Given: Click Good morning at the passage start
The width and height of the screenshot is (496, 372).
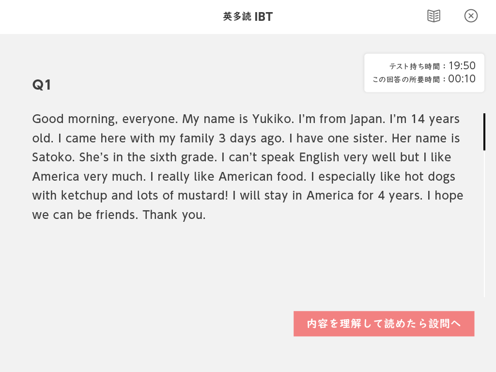Looking at the screenshot, I should pyautogui.click(x=75, y=119).
